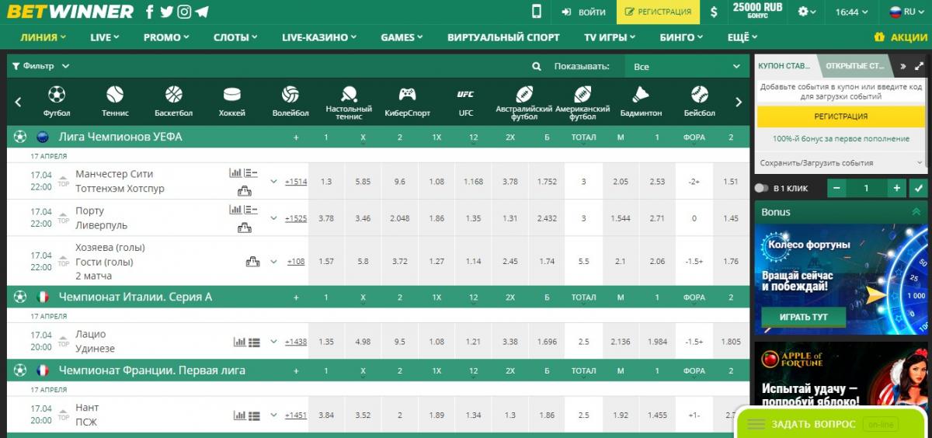Screen dimensions: 932x438
Task: Open the LIVE menu
Action: [105, 36]
